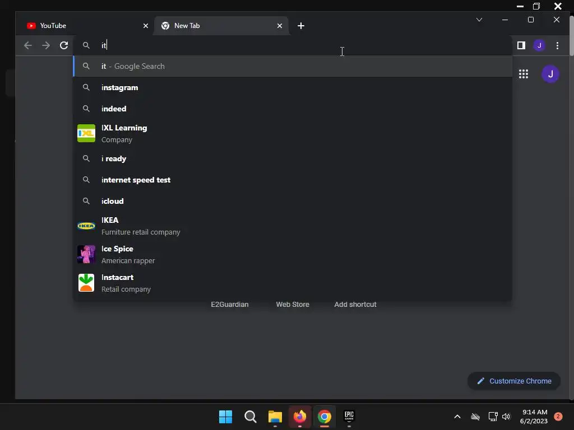Close the New Tab tab
The width and height of the screenshot is (574, 430).
point(279,26)
